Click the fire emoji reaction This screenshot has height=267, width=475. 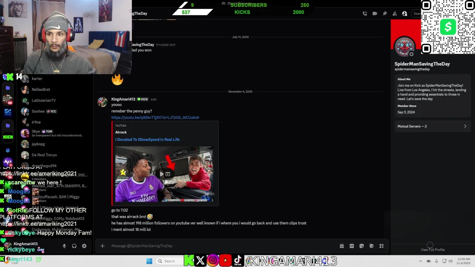(117, 79)
